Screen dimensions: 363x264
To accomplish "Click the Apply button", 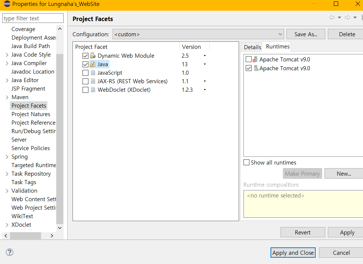I will coord(345,232).
